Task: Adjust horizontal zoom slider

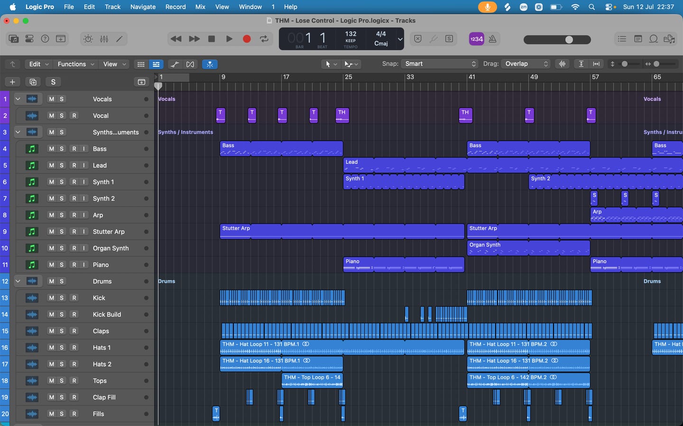Action: point(664,64)
